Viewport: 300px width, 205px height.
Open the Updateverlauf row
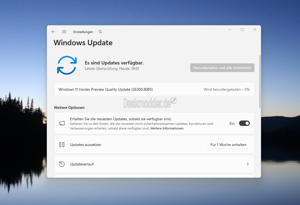(x=154, y=164)
